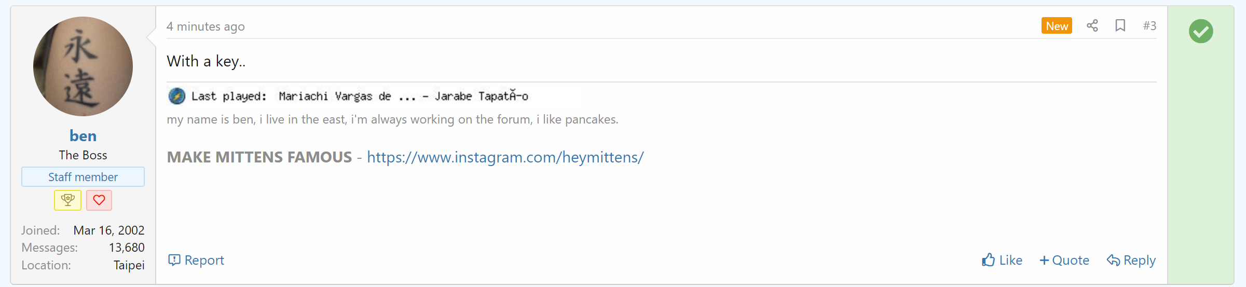The image size is (1246, 287).
Task: Reply to ben's post
Action: point(1131,260)
